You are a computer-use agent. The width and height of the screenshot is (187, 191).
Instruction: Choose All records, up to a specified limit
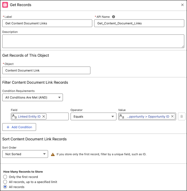pos(5,182)
